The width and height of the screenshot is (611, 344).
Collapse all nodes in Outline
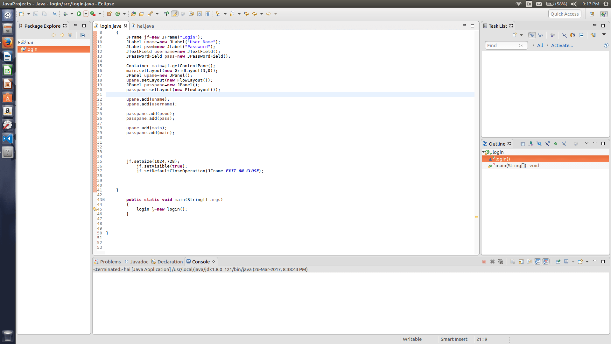point(522,144)
